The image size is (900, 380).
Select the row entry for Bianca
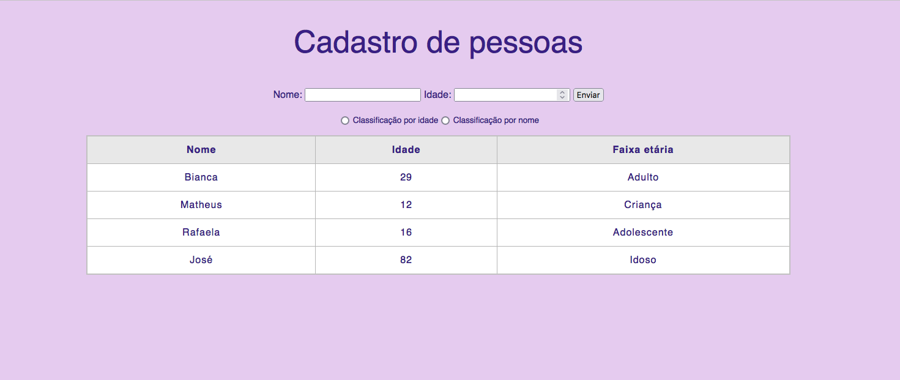[x=201, y=177]
